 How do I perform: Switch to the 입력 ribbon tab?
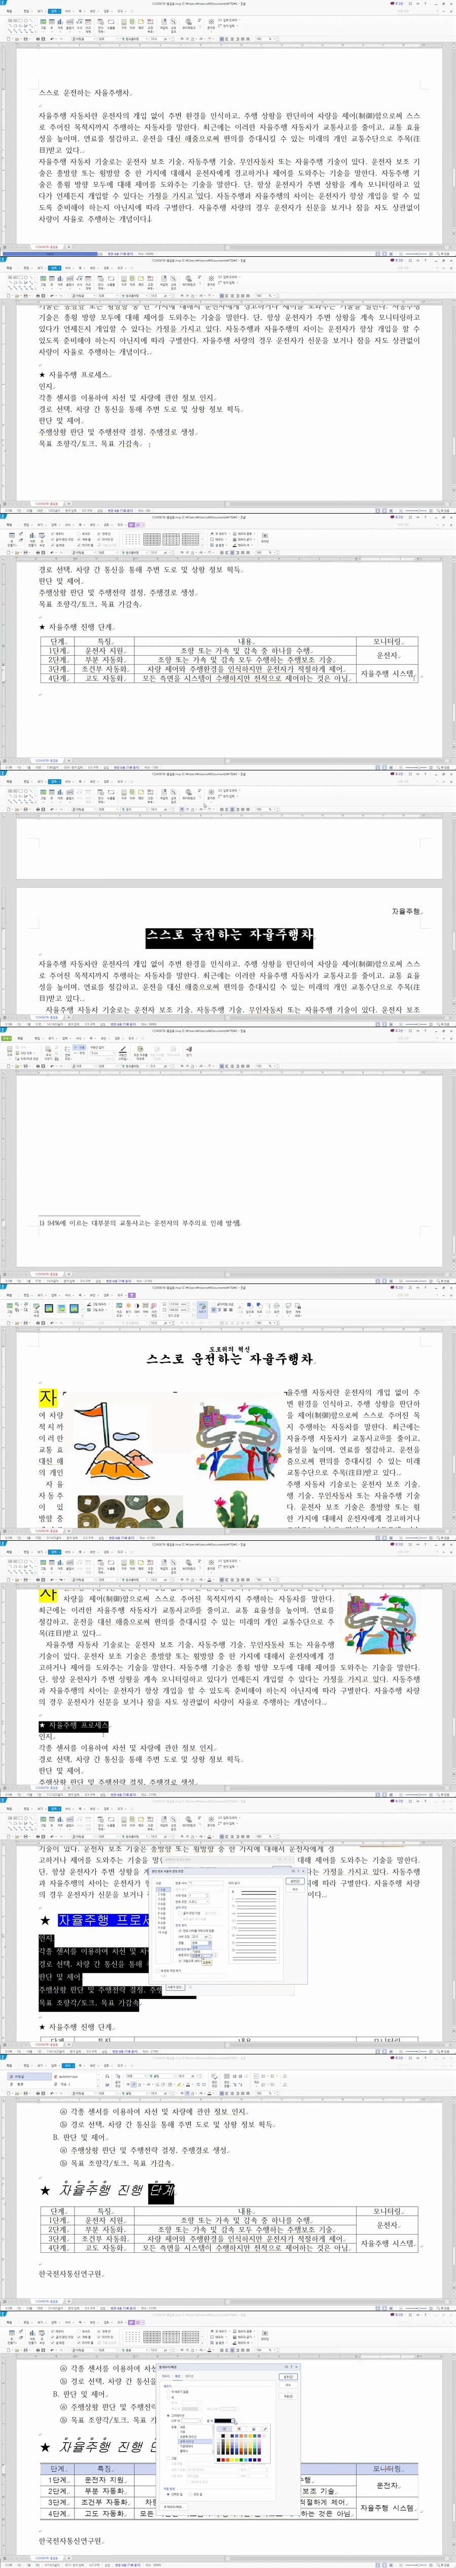55,10
